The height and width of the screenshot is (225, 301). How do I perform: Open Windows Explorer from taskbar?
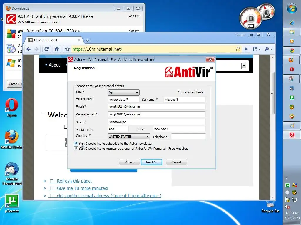click(292, 32)
